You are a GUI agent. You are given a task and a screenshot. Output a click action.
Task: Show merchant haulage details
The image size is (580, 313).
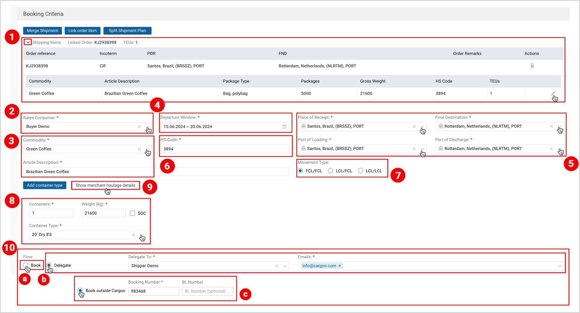(105, 185)
